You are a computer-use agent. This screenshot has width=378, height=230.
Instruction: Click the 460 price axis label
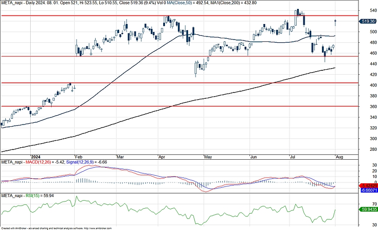(373, 53)
